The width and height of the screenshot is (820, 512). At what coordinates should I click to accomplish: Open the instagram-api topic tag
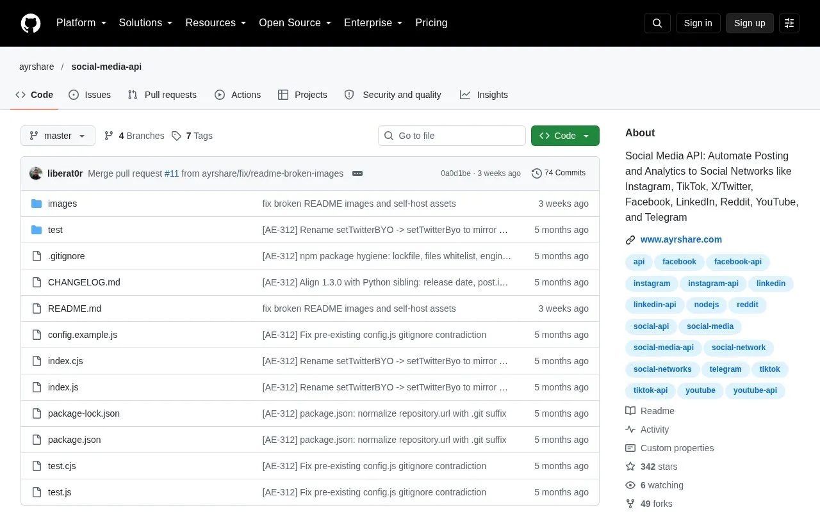(713, 284)
